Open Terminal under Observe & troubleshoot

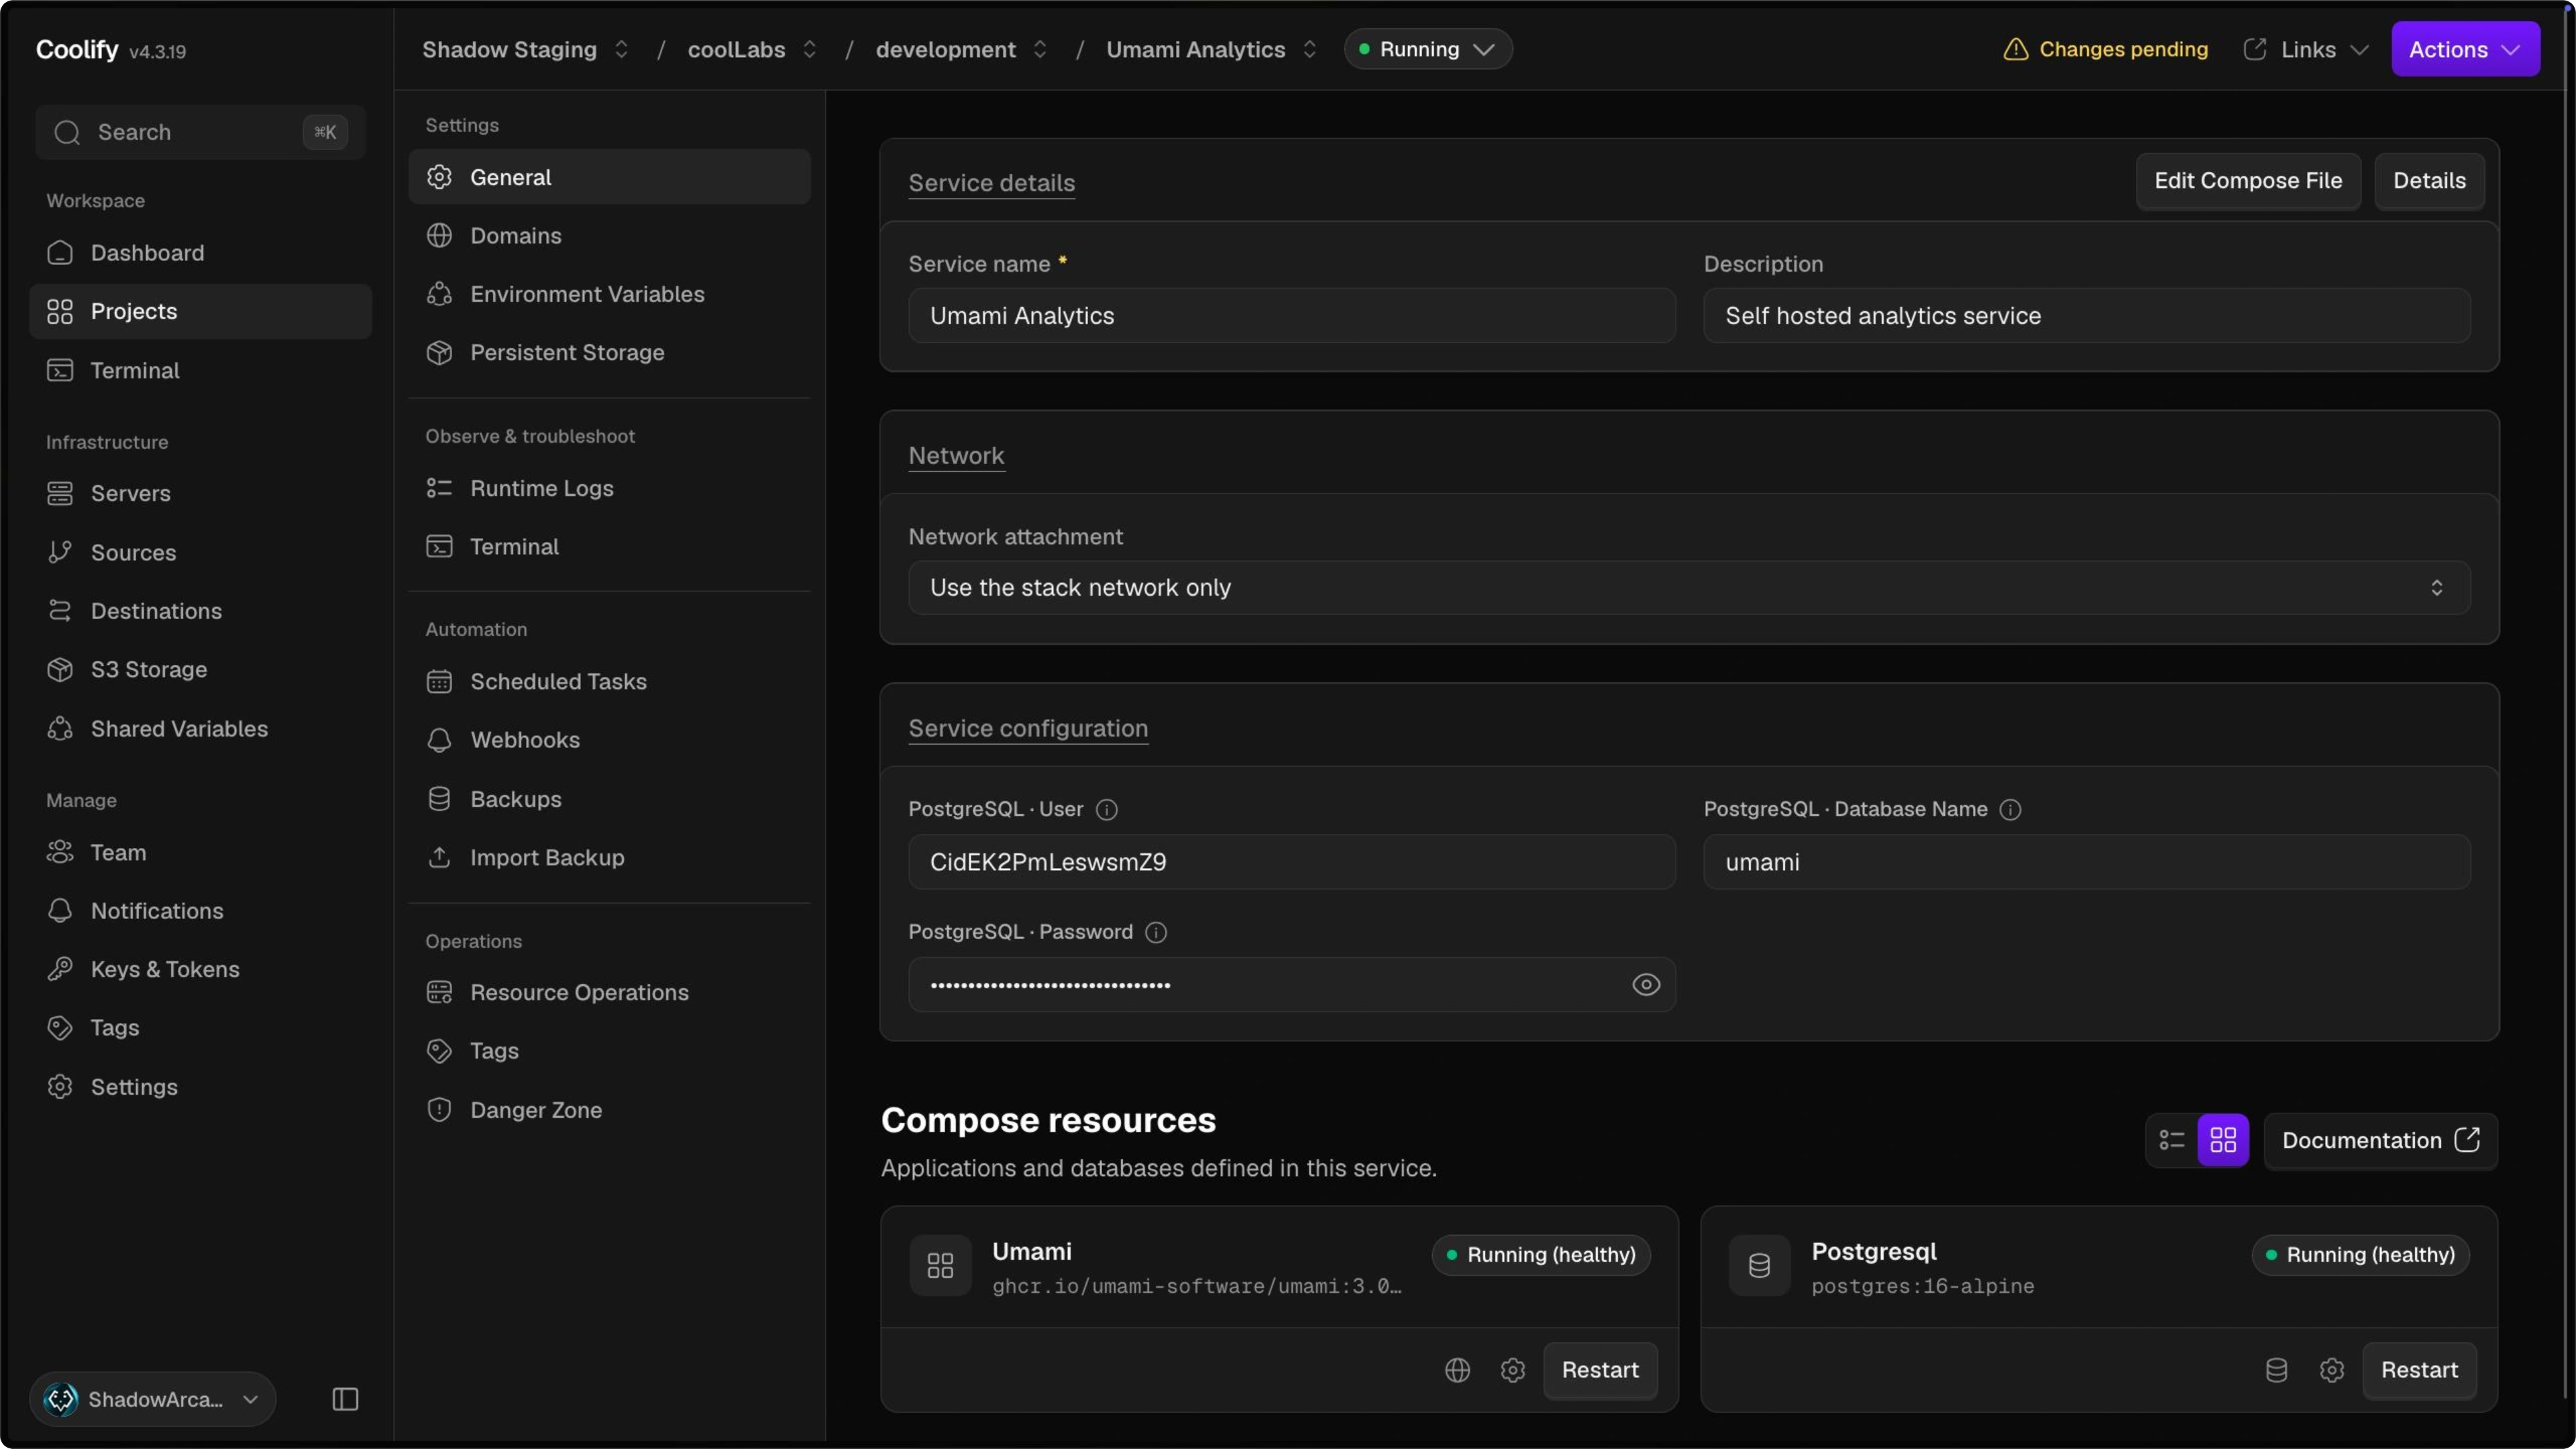point(609,547)
